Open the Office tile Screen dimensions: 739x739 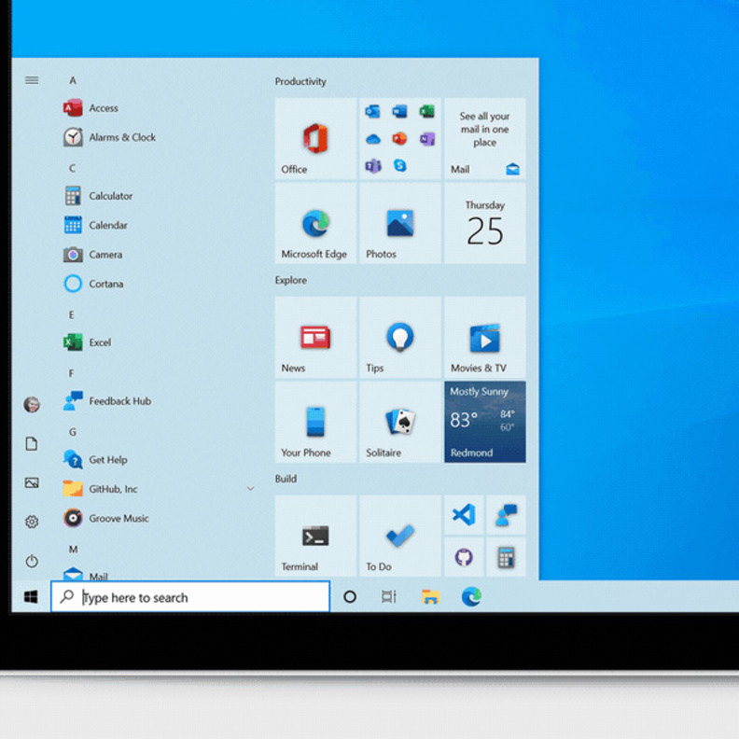tap(315, 139)
